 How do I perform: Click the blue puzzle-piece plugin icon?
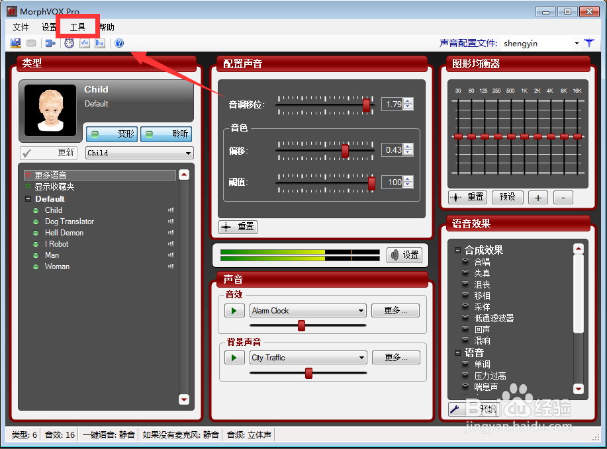50,44
